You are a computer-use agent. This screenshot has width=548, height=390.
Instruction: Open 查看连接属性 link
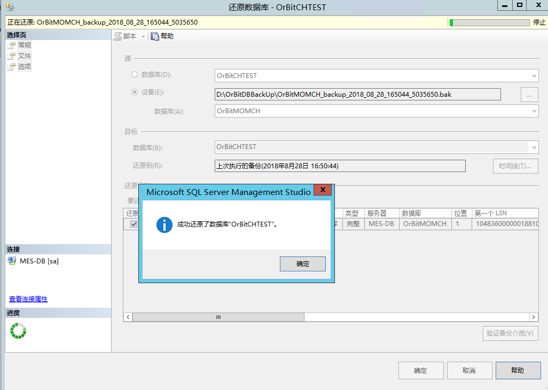tap(27, 299)
